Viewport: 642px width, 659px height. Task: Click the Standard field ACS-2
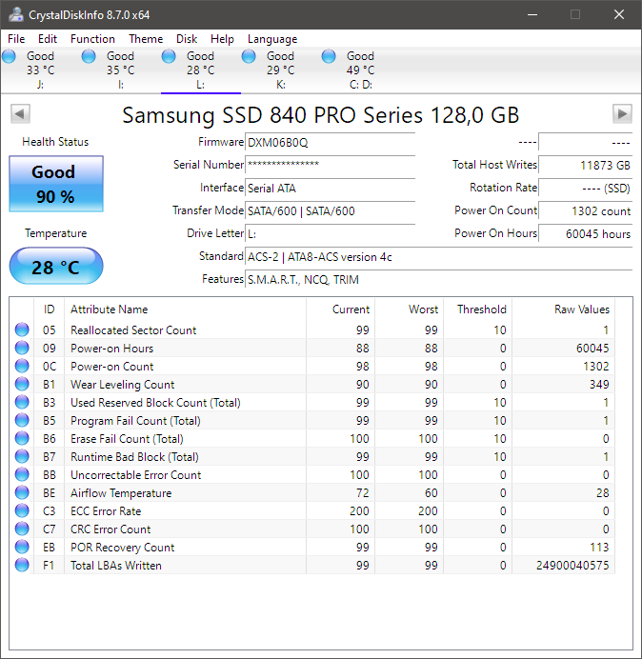438,256
